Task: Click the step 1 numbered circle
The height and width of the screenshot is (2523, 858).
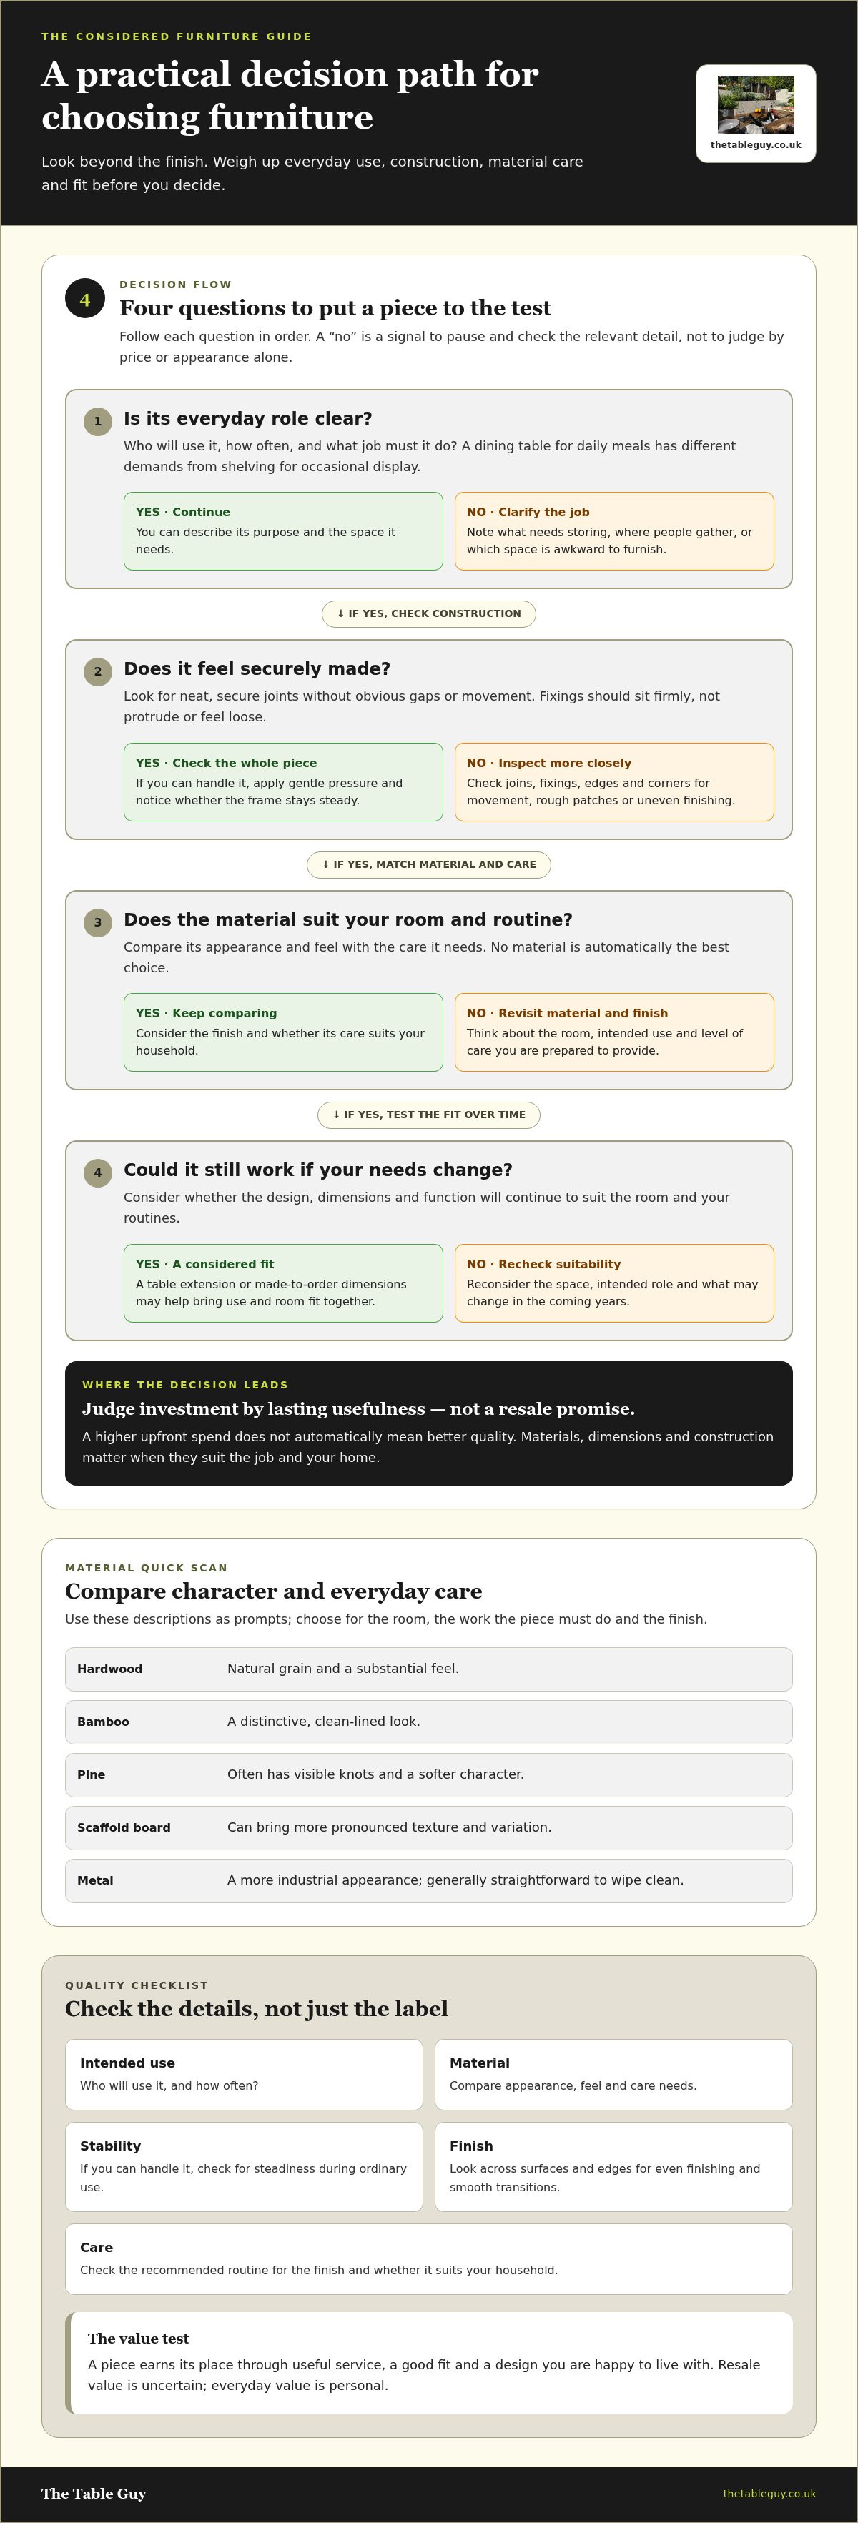Action: click(x=98, y=421)
